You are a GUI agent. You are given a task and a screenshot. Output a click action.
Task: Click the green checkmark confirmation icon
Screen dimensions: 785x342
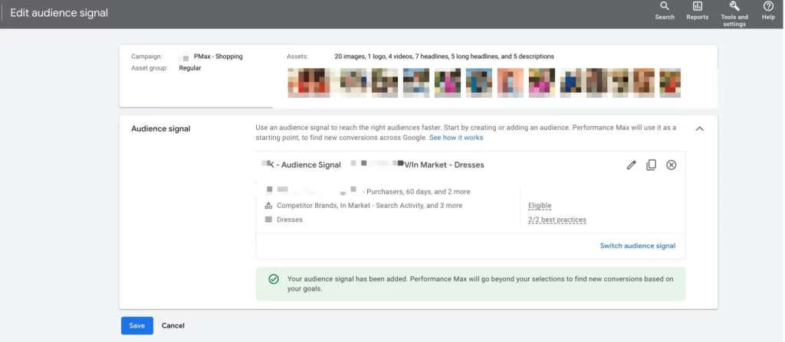274,279
